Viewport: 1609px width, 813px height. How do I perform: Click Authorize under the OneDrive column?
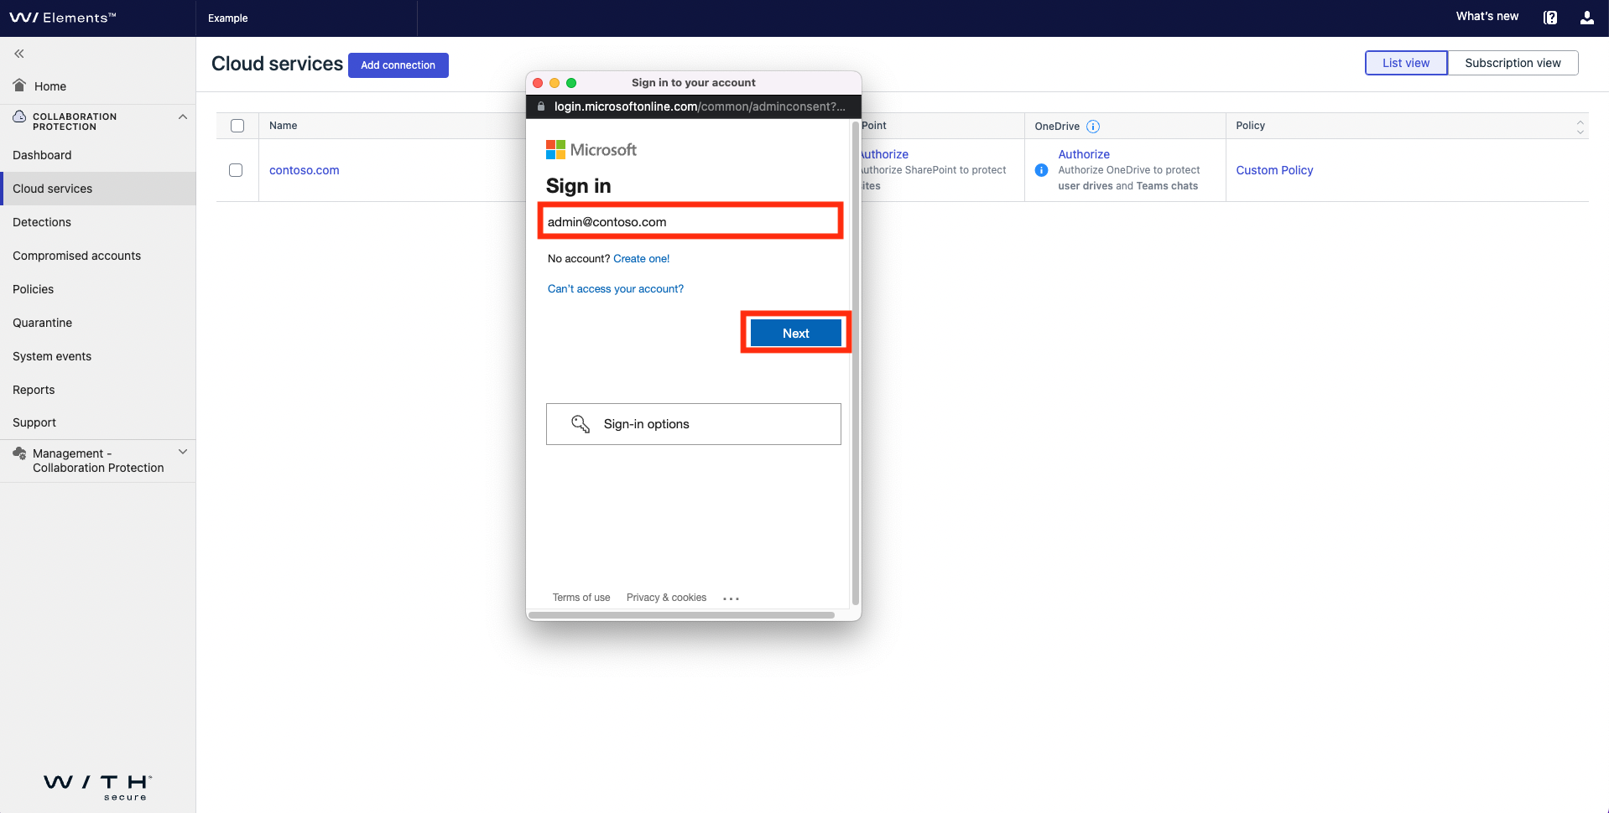point(1084,153)
